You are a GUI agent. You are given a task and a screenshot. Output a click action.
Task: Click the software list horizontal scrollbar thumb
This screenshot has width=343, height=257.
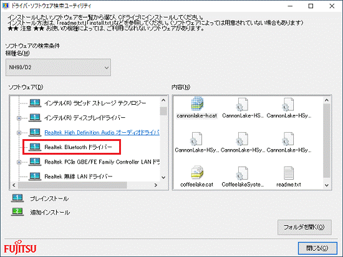[x=72, y=185]
